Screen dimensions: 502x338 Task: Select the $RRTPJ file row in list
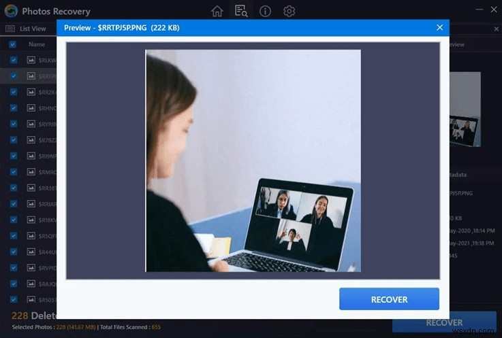tap(41, 75)
